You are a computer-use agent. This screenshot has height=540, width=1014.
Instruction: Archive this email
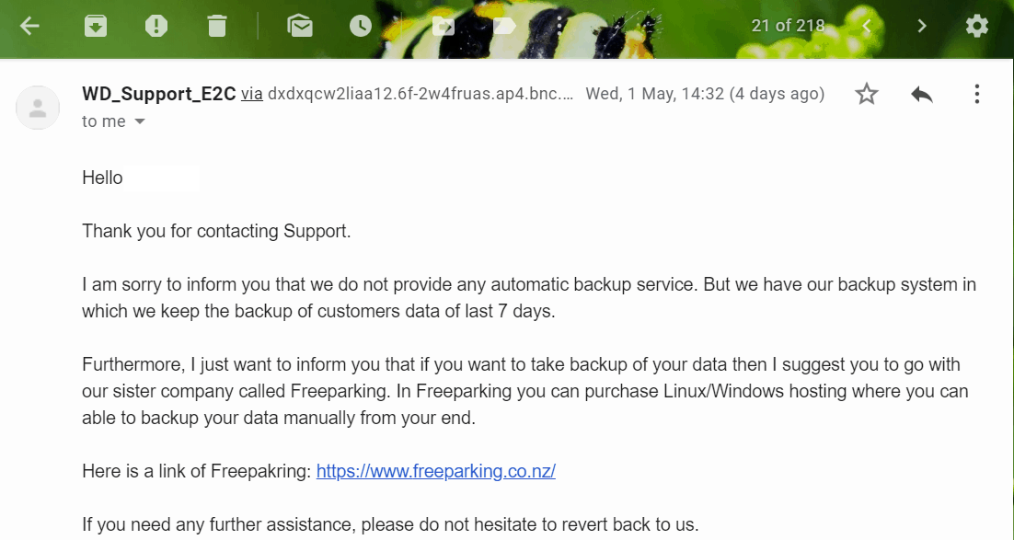(x=96, y=26)
